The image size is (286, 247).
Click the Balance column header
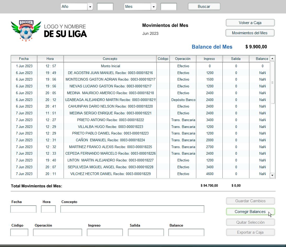259,59
